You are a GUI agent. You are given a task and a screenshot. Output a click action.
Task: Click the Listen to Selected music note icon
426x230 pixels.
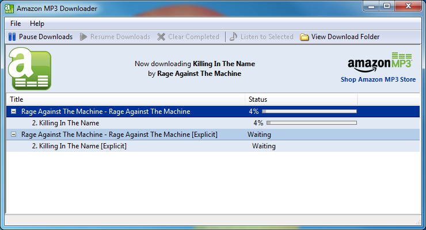(x=233, y=37)
